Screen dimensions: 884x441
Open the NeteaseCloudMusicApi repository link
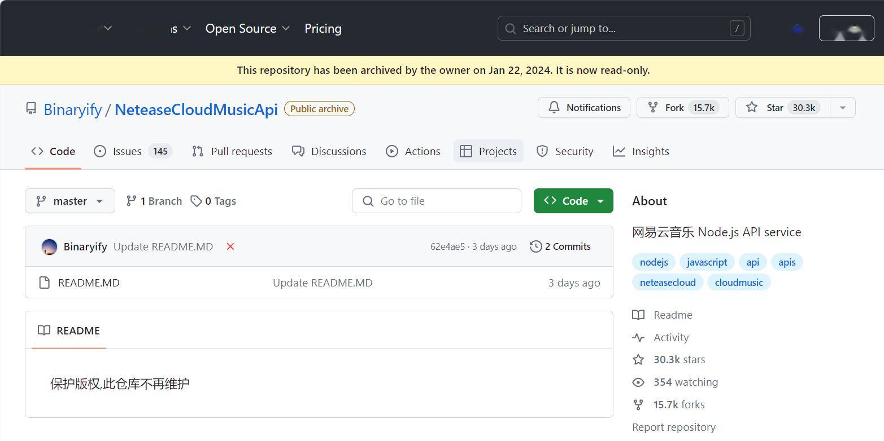[x=196, y=109]
